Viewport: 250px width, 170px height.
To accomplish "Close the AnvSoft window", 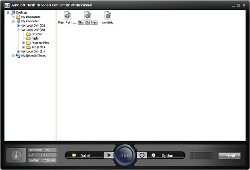I will point(244,5).
